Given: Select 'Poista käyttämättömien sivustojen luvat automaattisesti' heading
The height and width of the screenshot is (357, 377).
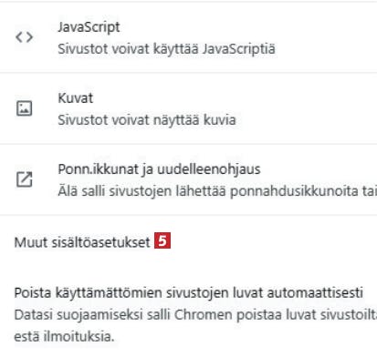Looking at the screenshot, I should click(189, 293).
